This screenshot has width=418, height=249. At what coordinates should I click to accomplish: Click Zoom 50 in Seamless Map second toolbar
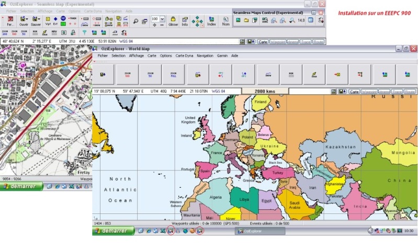[x=24, y=32]
